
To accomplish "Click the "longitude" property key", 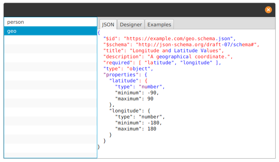I will tap(125, 111).
